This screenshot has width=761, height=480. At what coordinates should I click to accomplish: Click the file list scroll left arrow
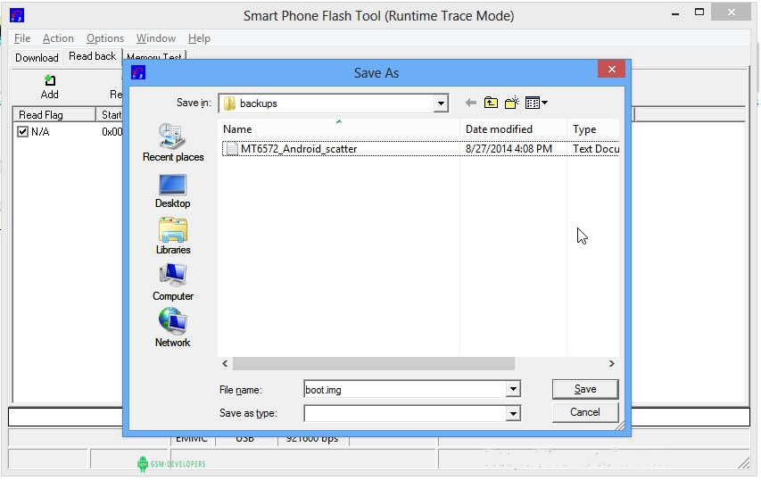[x=225, y=363]
